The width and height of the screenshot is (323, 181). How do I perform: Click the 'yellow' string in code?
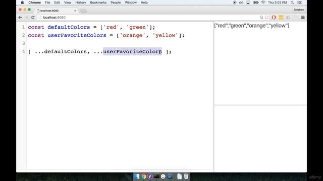pos(165,35)
